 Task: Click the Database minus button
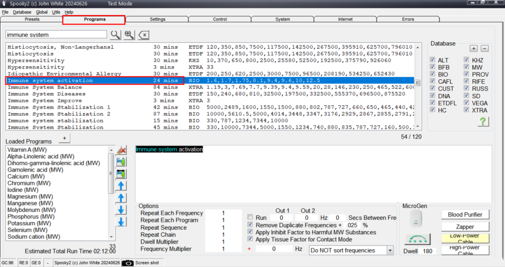[484, 48]
